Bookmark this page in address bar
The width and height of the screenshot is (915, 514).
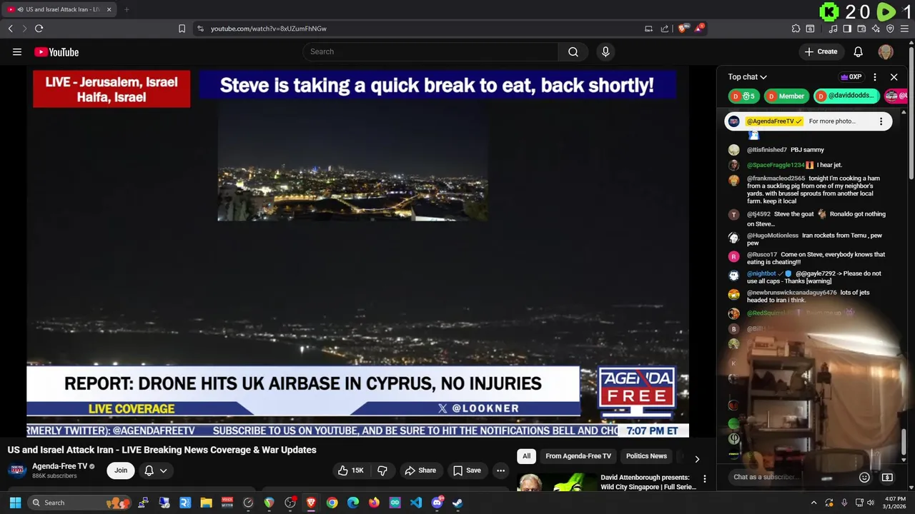click(x=182, y=29)
